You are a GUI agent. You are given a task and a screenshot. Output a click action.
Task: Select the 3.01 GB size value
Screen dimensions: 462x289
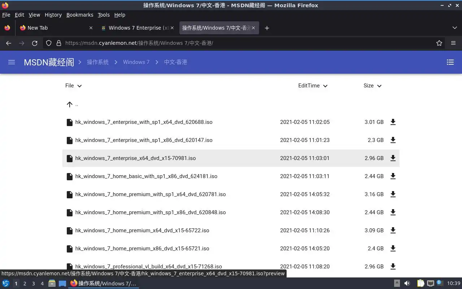tap(374, 122)
